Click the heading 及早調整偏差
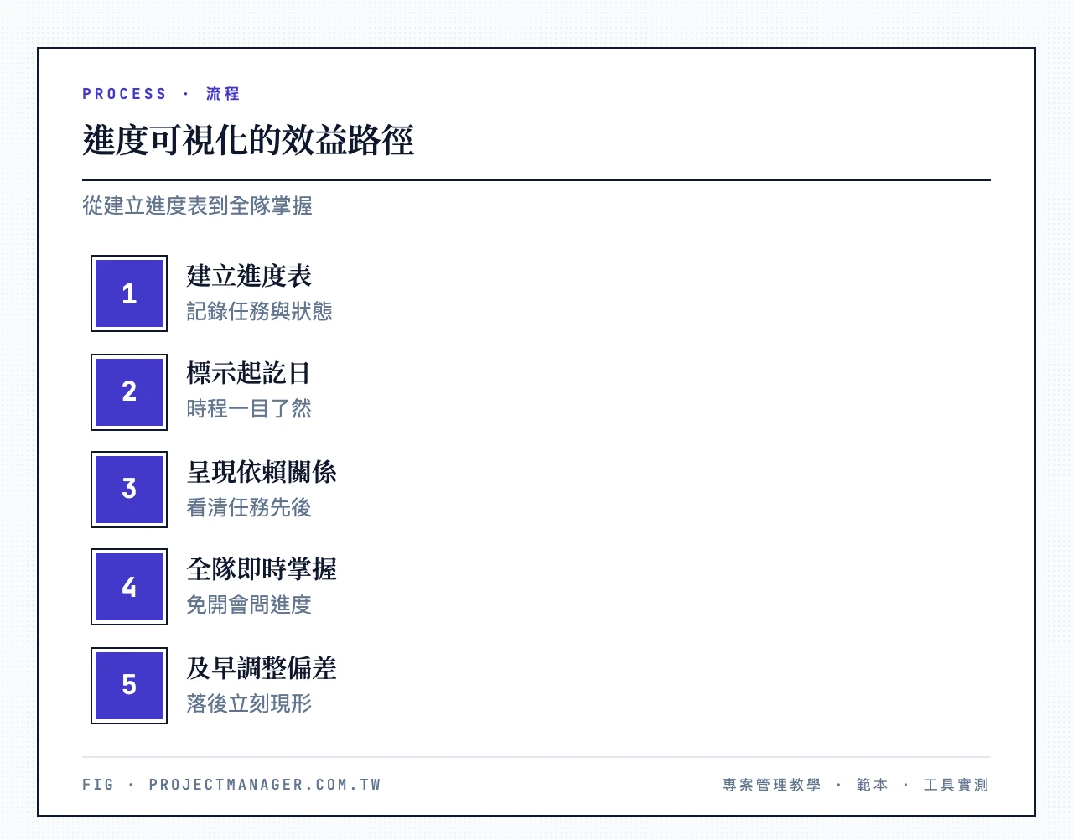The image size is (1073, 840). 262,668
